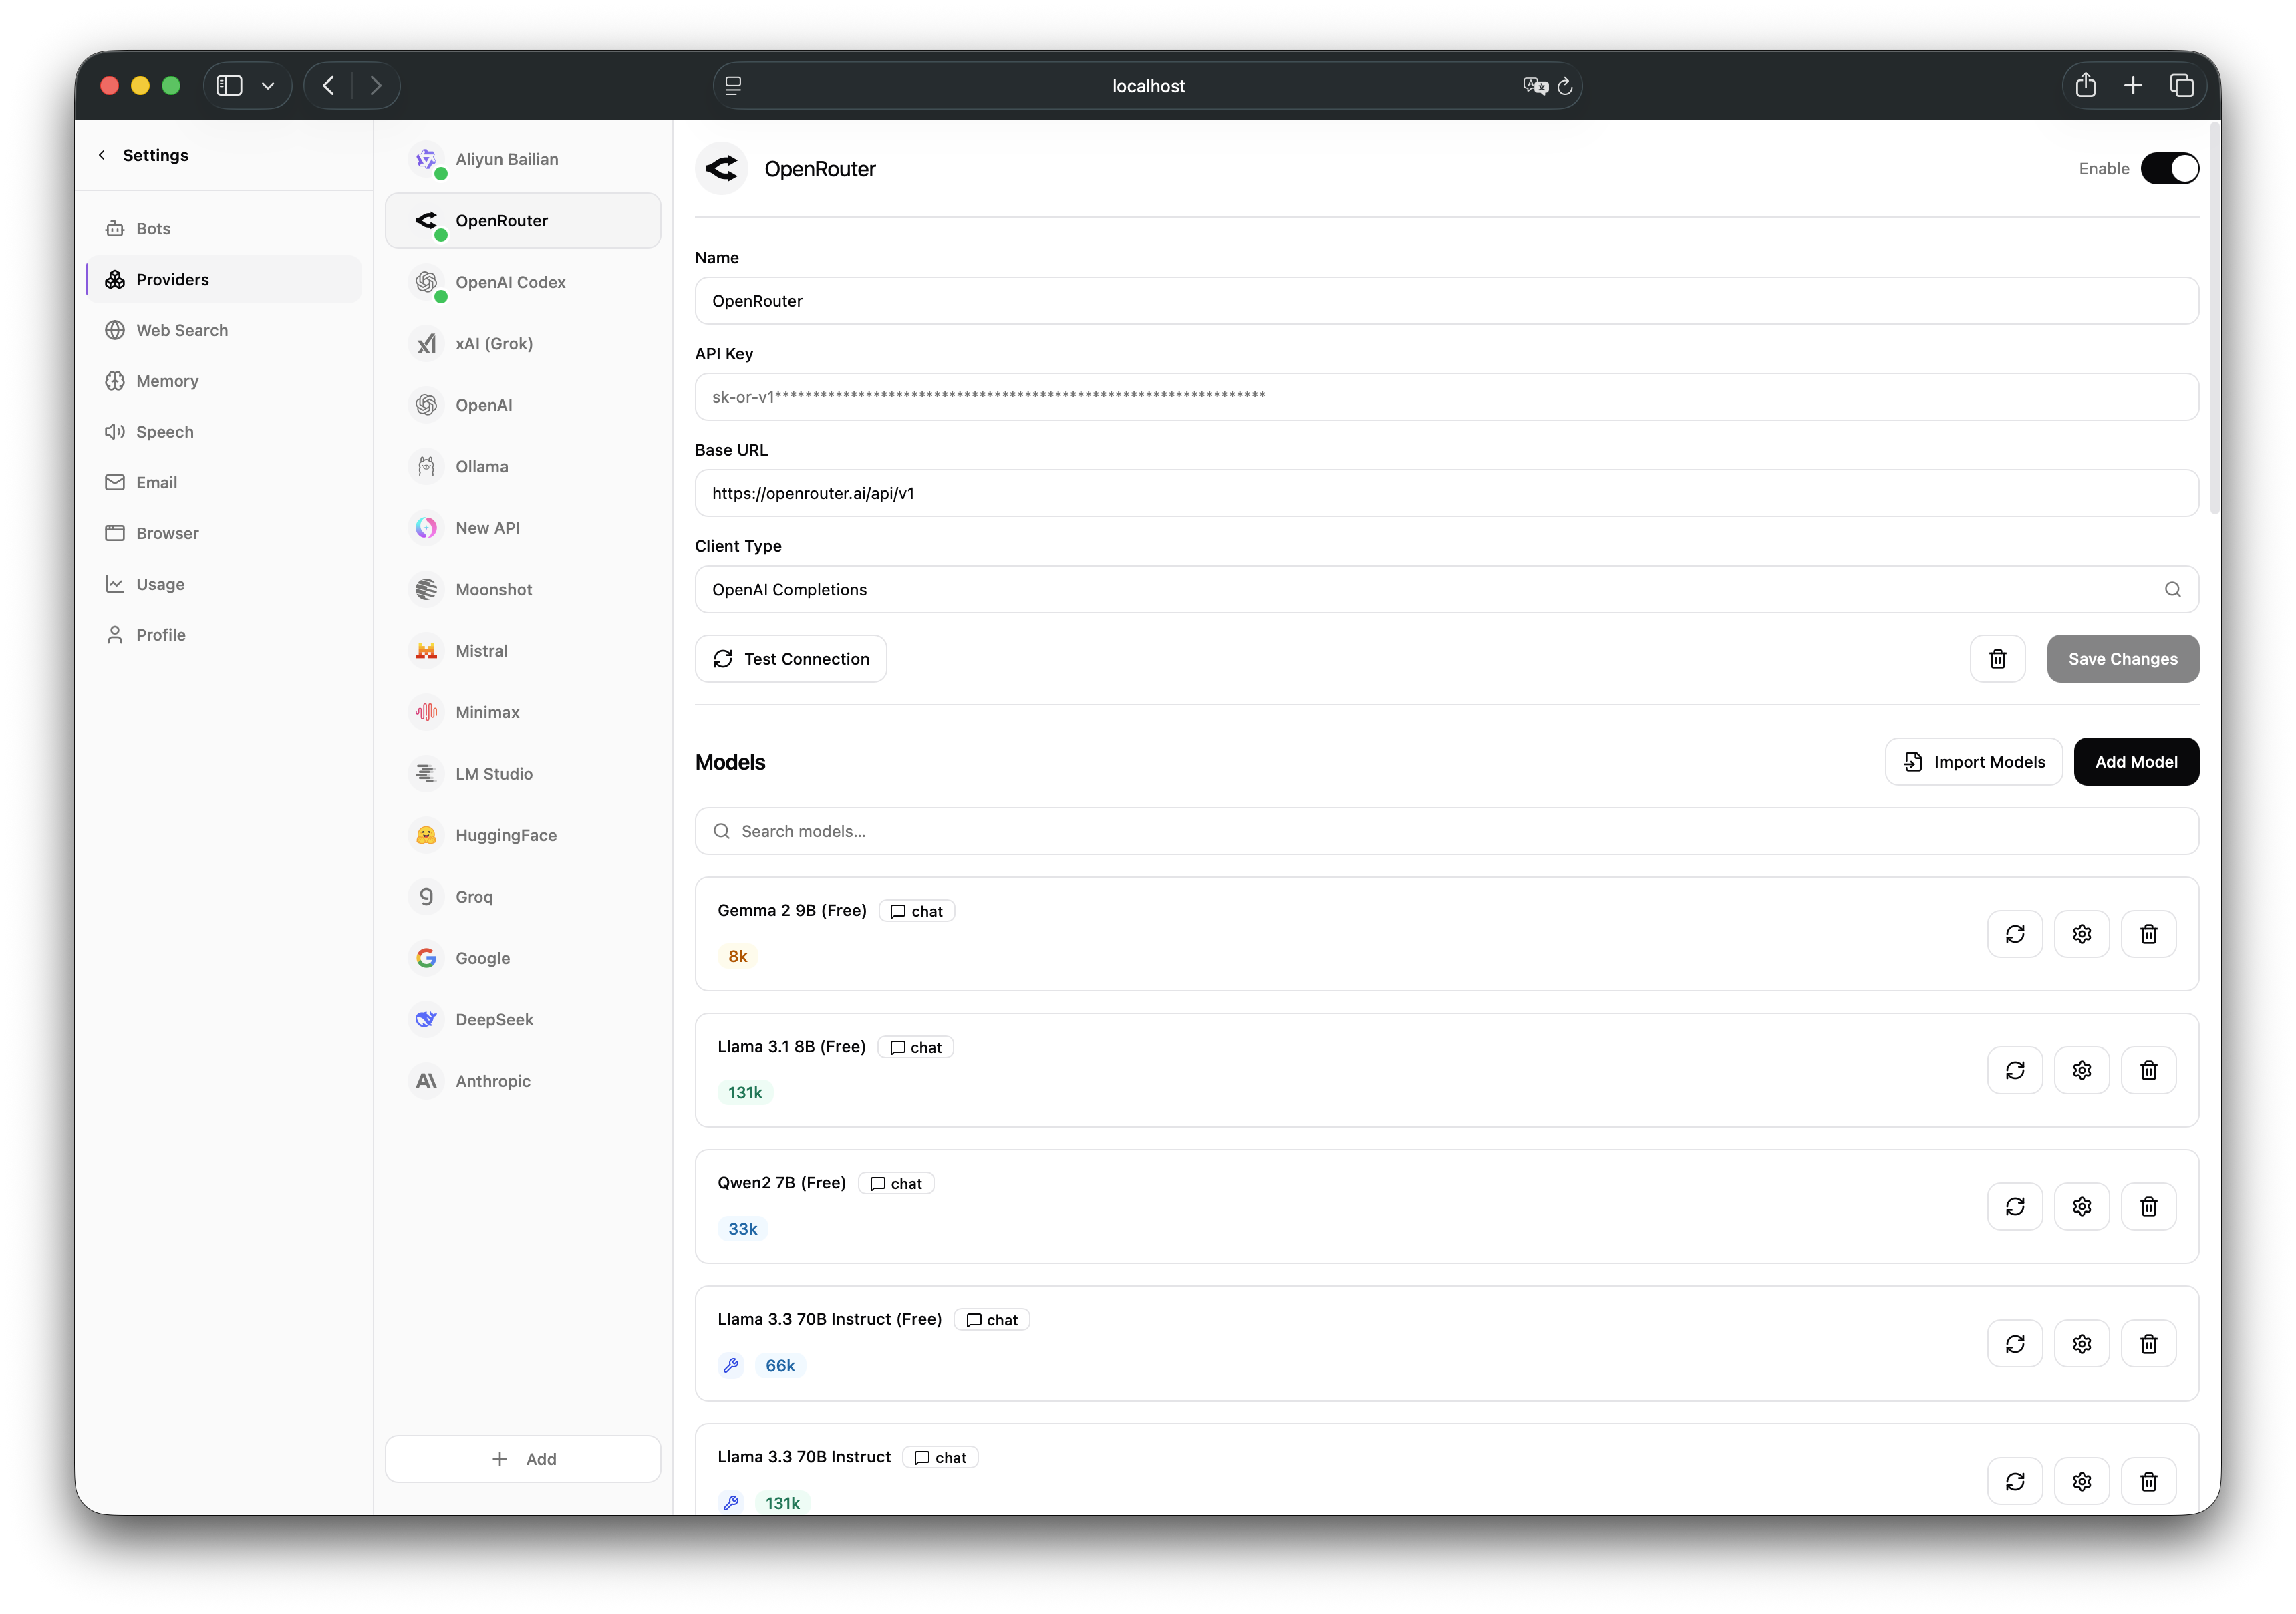
Task: Click the page reload icon in address bar
Action: point(1565,87)
